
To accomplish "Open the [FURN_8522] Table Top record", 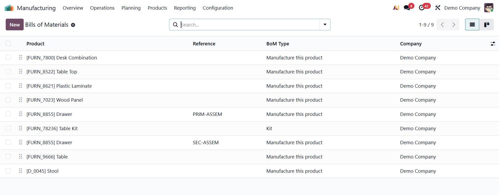I will pyautogui.click(x=52, y=72).
